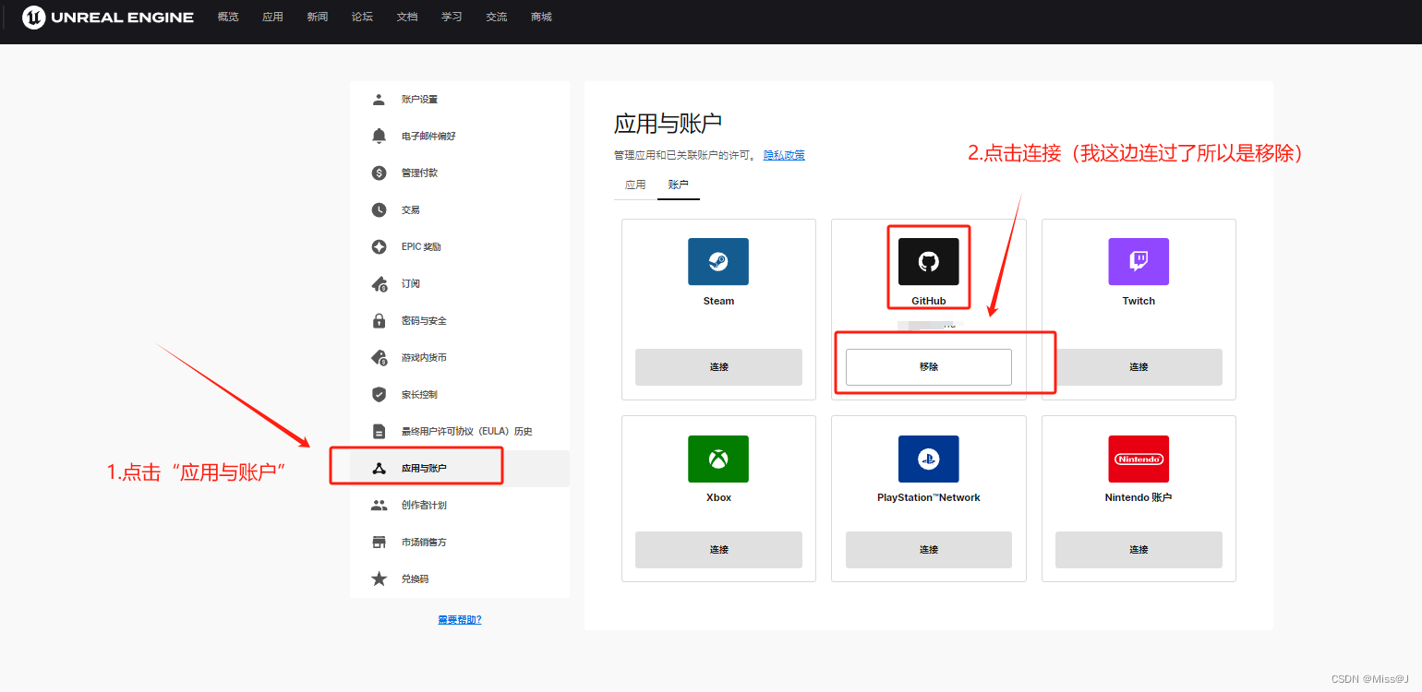
Task: Click the Xbox card label
Action: click(718, 497)
